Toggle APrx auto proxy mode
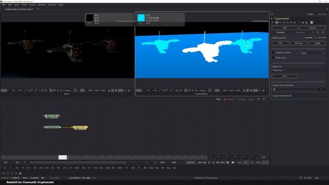Screen dimensions: 329x185 coord(259,162)
